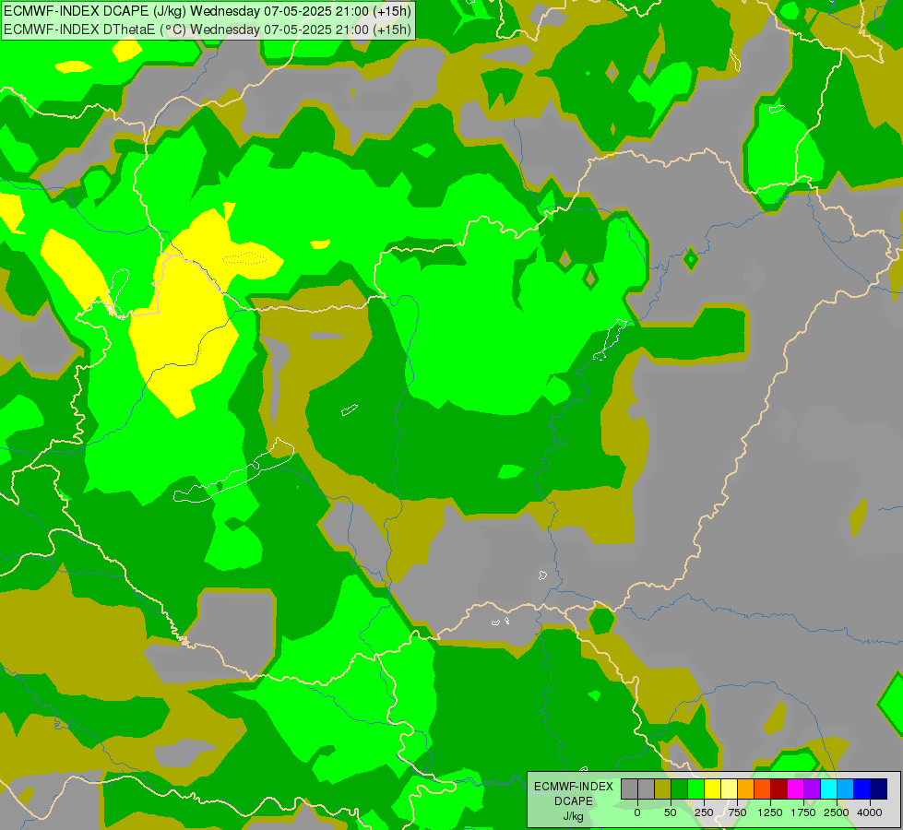This screenshot has height=830, width=903.
Task: Click the legend value label "750"
Action: pyautogui.click(x=737, y=812)
